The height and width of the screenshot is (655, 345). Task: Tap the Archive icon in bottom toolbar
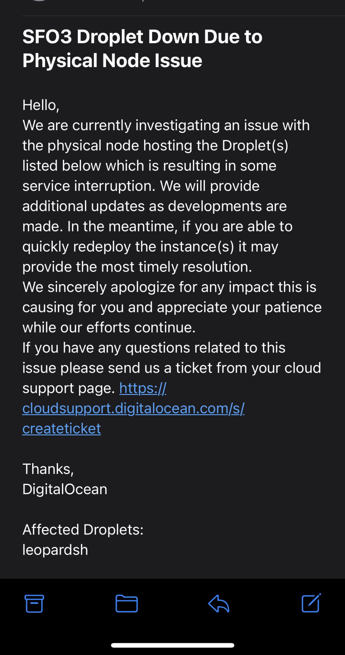[x=34, y=604]
